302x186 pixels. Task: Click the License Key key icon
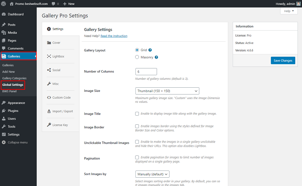(49, 125)
